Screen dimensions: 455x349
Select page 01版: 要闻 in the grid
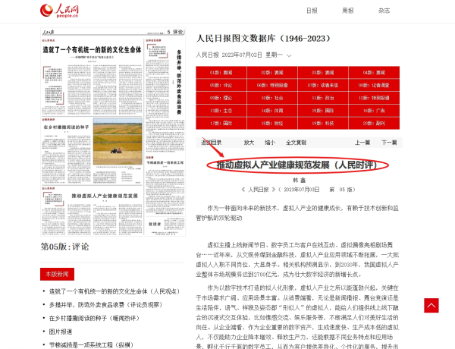tap(221, 74)
